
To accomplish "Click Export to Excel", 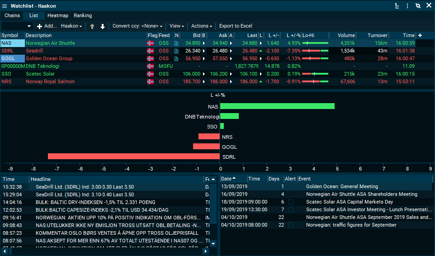I will tap(236, 26).
